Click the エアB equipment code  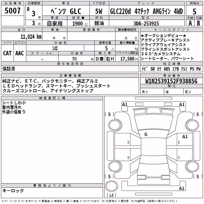(x=175, y=69)
